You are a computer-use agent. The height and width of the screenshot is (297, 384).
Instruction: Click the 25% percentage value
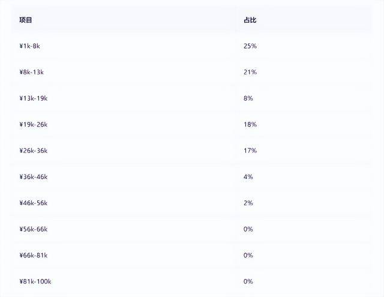point(250,46)
